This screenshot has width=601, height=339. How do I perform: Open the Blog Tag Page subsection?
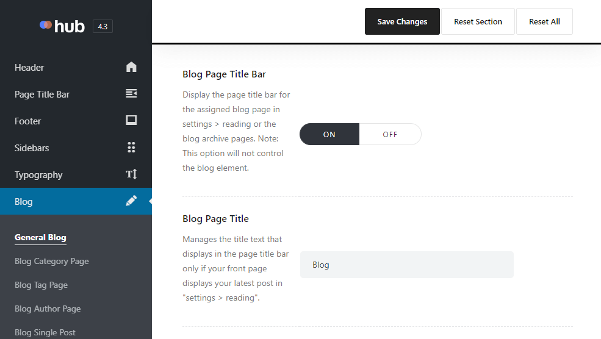point(41,285)
